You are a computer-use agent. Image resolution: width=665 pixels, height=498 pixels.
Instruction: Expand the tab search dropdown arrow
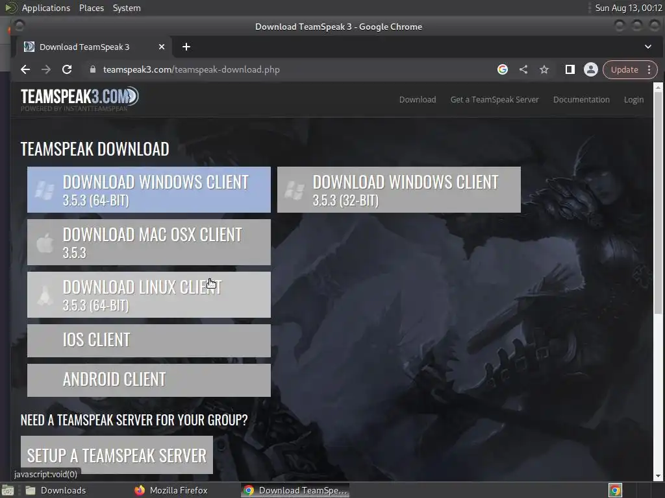click(x=648, y=47)
